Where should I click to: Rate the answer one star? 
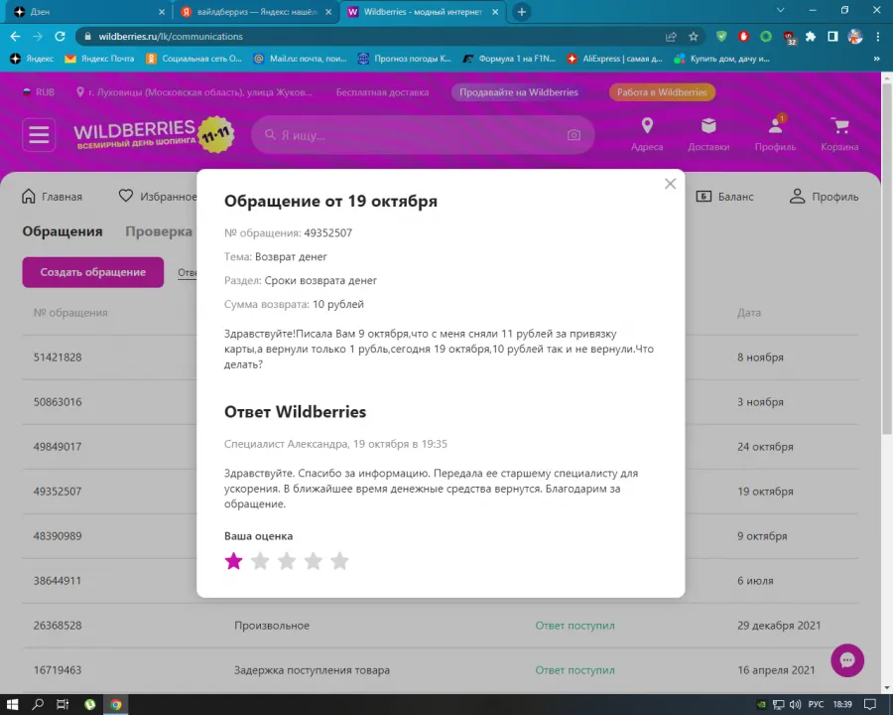[x=233, y=561]
